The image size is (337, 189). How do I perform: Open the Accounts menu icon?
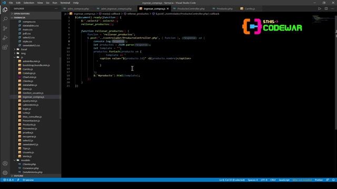5,163
